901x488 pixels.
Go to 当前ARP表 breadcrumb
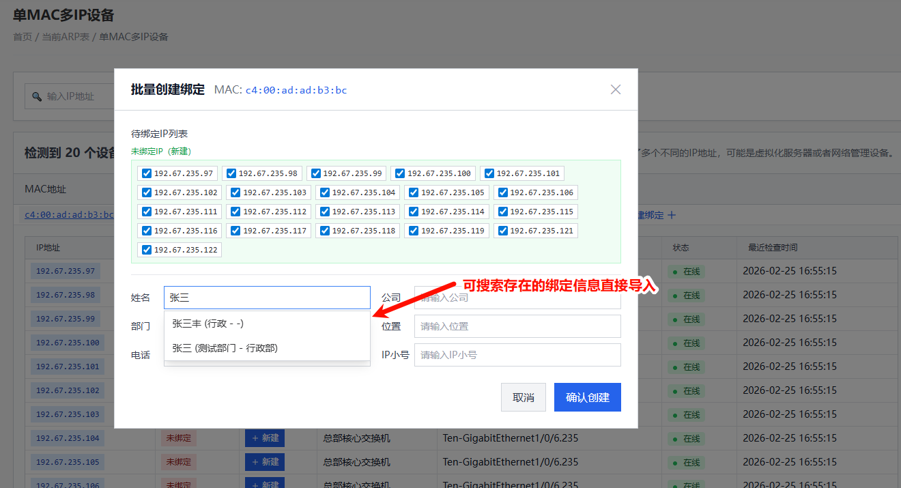coord(66,37)
